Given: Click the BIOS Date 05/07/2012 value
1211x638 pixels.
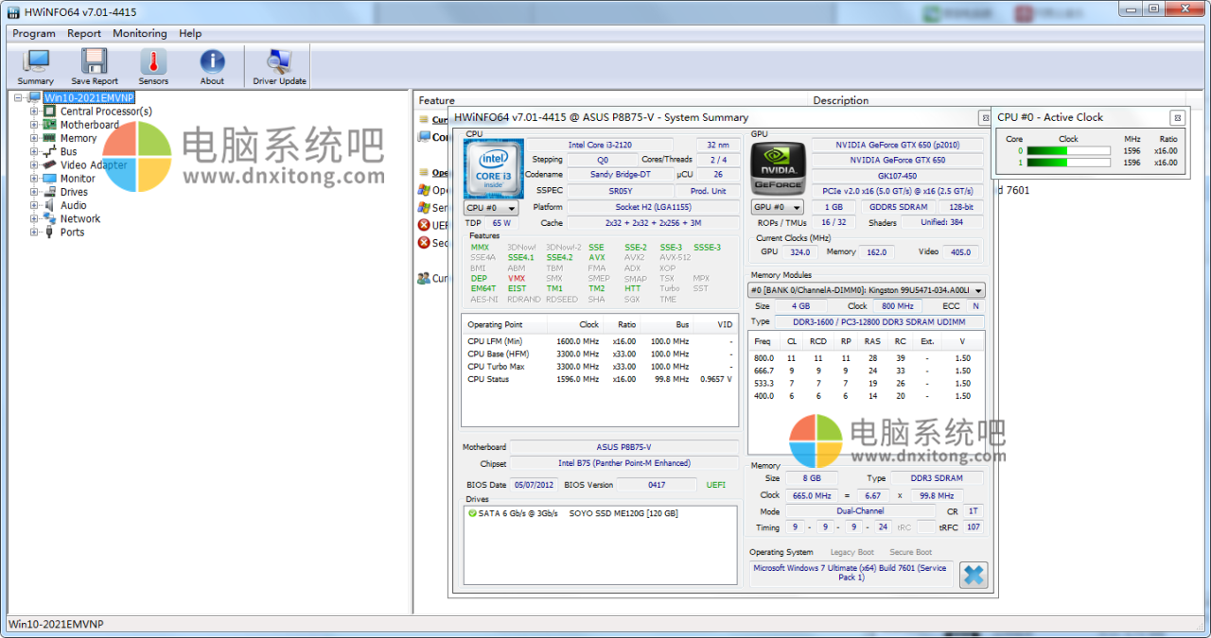Looking at the screenshot, I should 535,485.
